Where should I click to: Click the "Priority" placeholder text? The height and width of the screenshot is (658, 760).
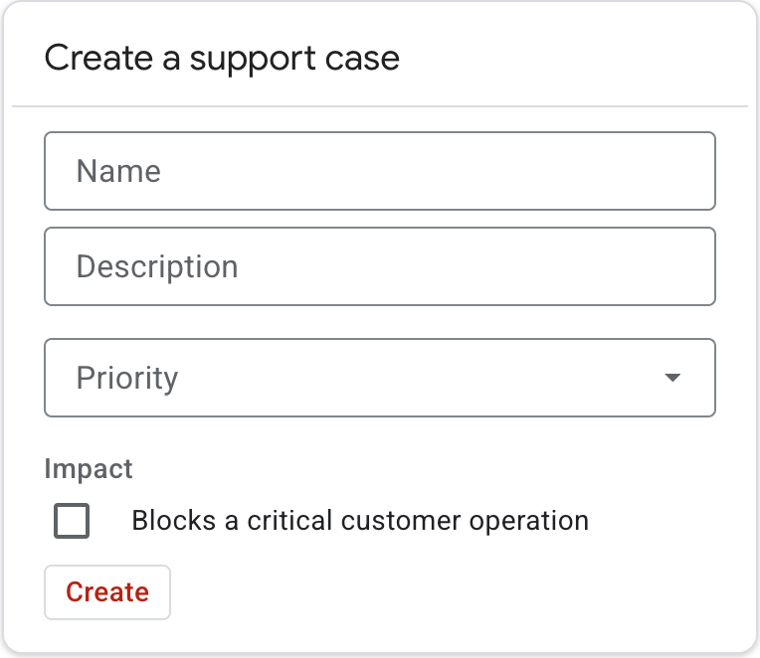[127, 378]
